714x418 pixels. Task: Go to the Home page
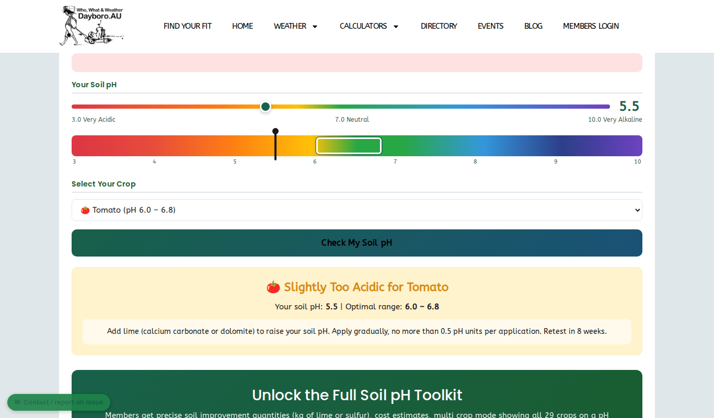pyautogui.click(x=243, y=26)
